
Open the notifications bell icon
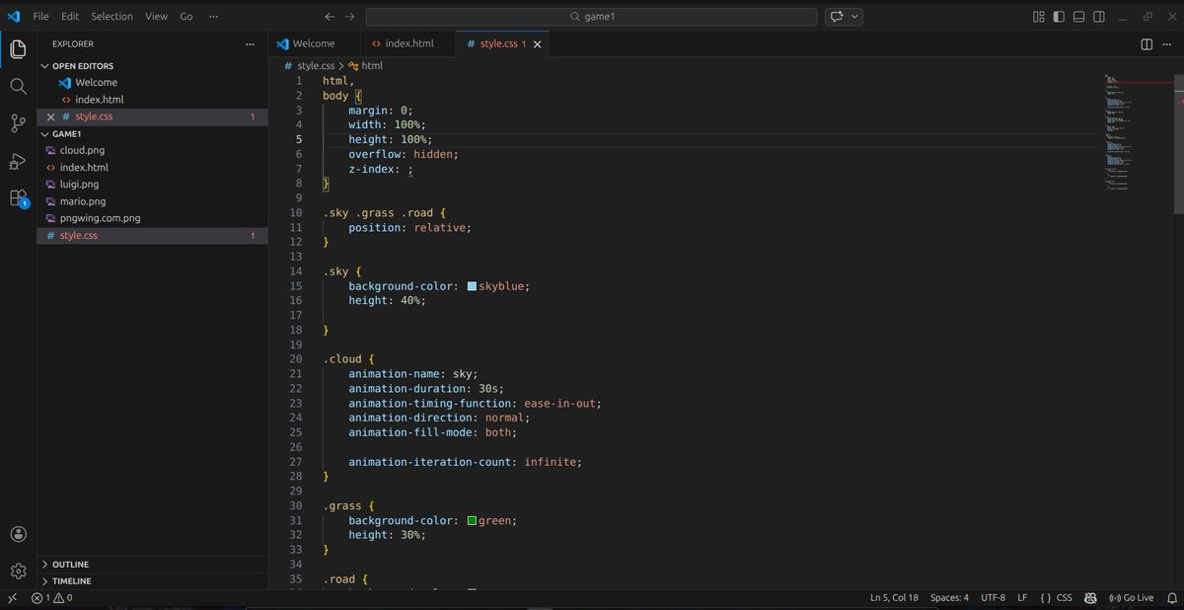pyautogui.click(x=1170, y=598)
